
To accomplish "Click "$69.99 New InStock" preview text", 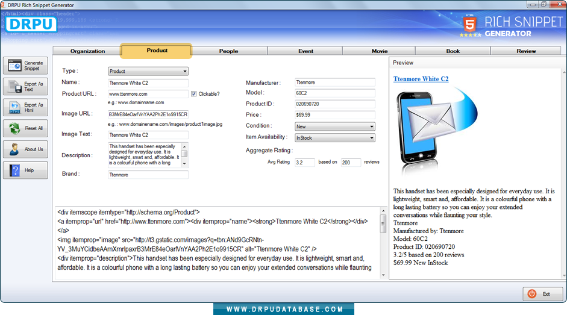I will coord(420,263).
